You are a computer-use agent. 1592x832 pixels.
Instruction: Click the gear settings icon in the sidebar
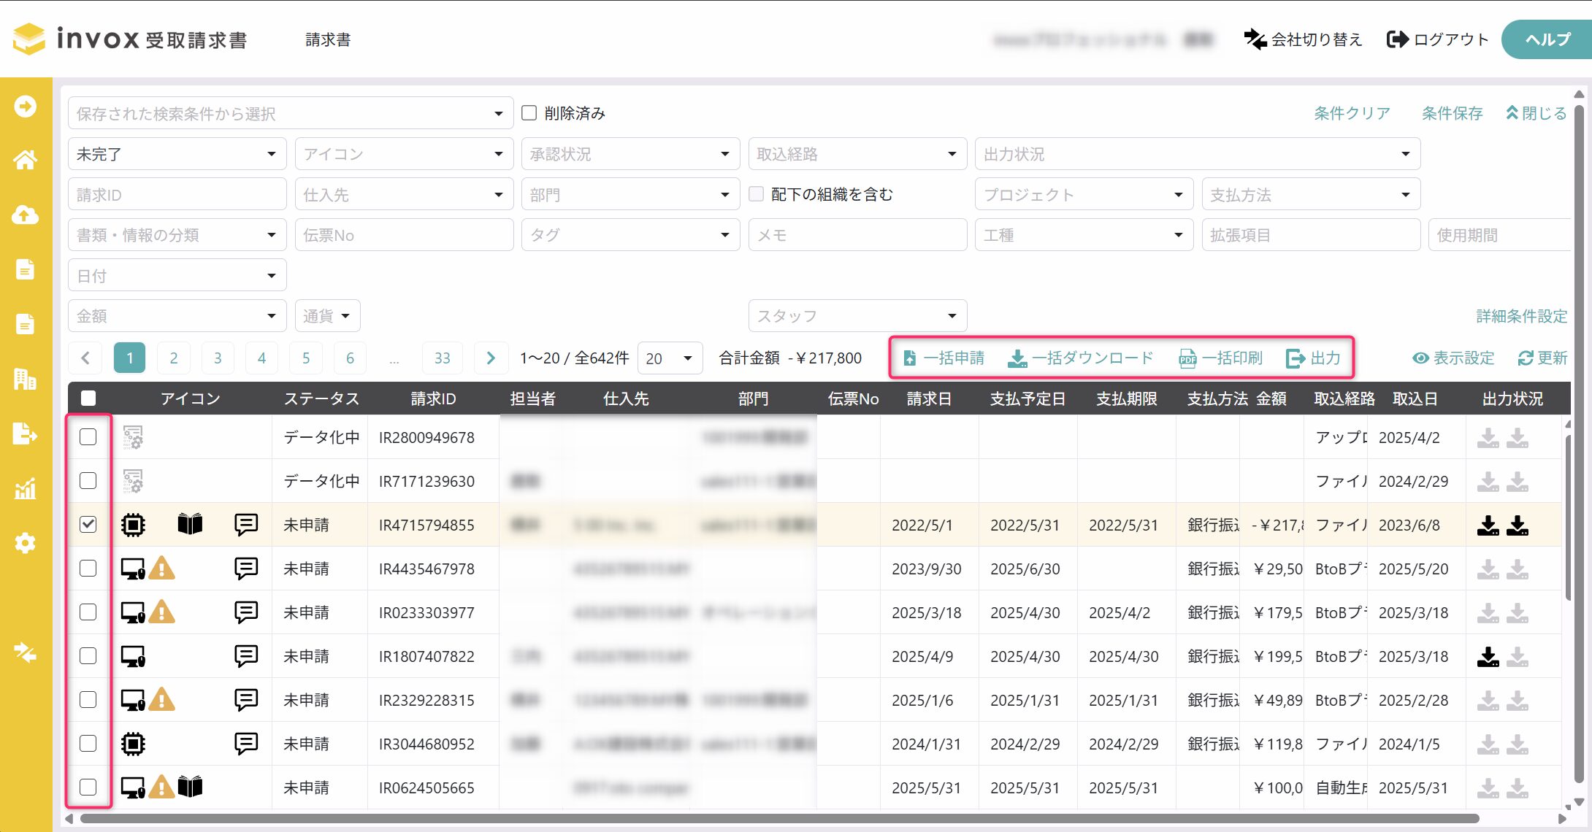coord(25,542)
